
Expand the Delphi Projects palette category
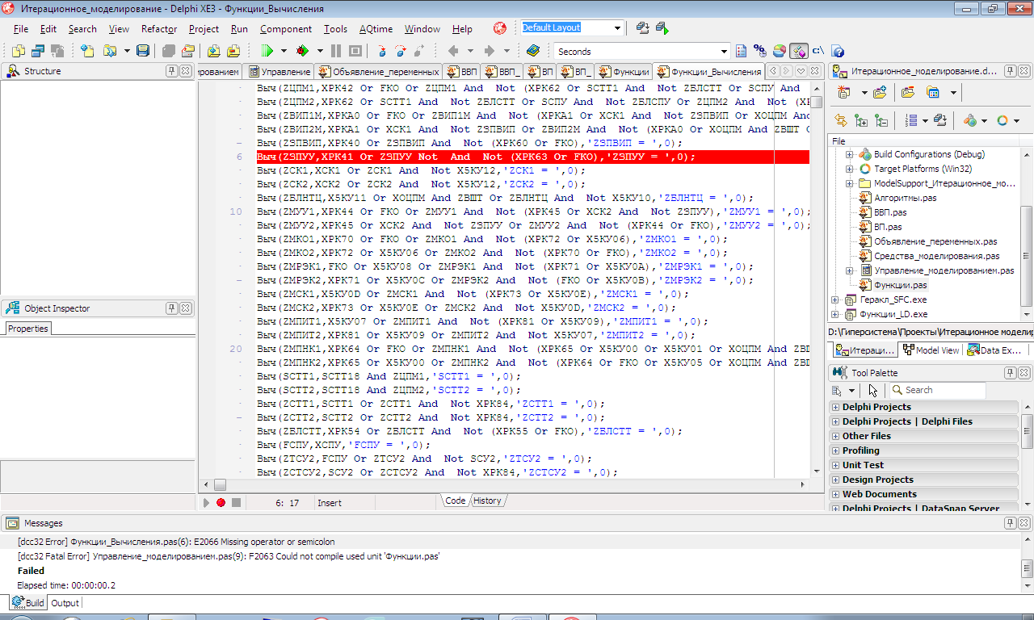click(835, 407)
